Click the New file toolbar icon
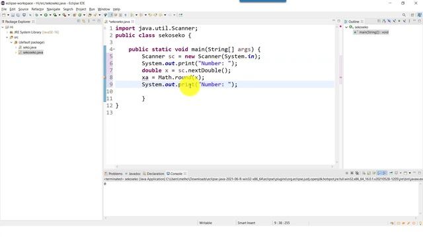Viewport: 423px width, 237px height. pyautogui.click(x=4, y=15)
